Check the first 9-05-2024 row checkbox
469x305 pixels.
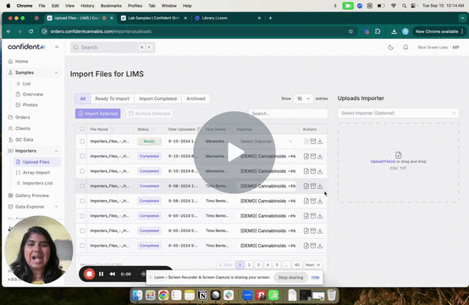[82, 216]
